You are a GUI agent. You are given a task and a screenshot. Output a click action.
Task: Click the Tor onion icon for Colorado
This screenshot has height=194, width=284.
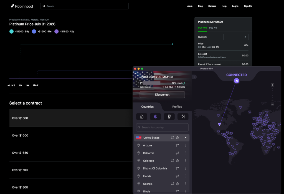[177, 161]
